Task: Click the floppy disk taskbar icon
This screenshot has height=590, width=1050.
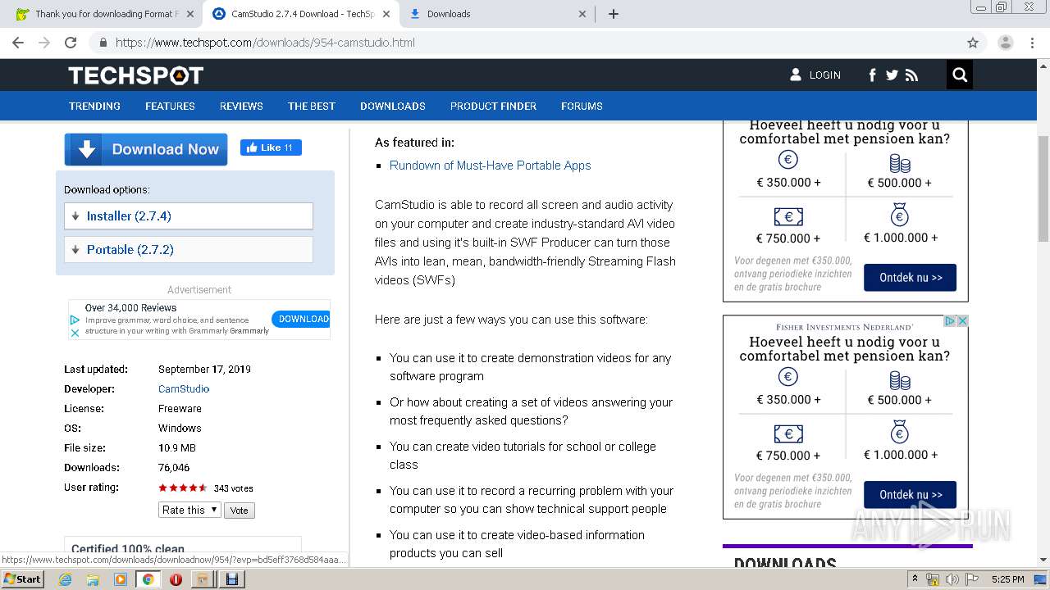Action: [x=231, y=579]
